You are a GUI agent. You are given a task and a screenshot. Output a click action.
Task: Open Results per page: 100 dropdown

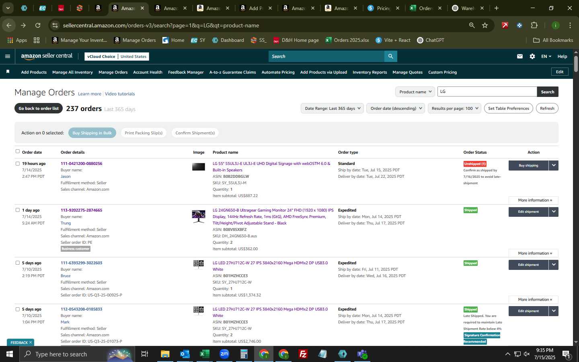454,108
